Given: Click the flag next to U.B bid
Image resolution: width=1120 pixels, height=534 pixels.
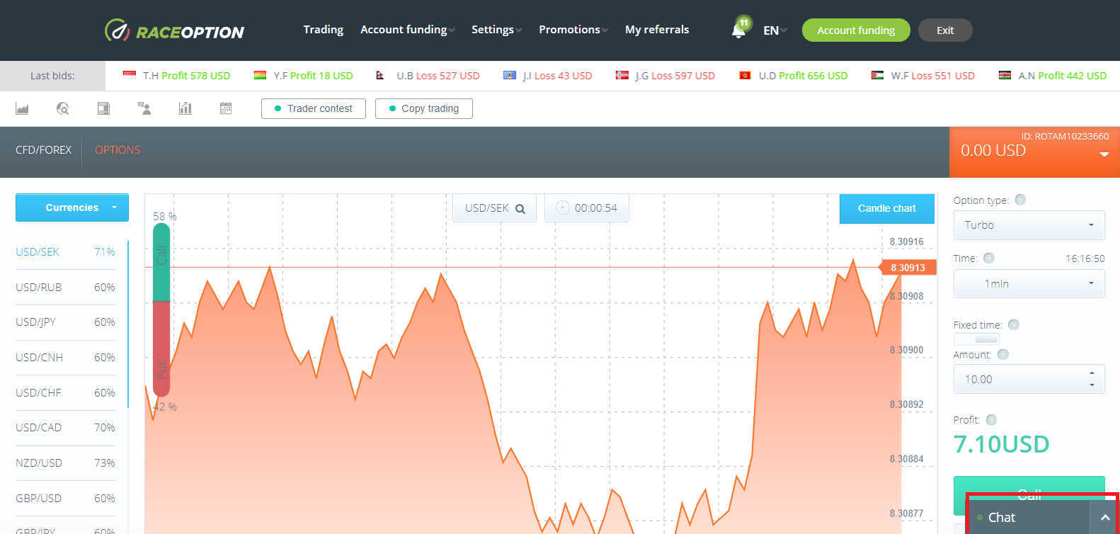Looking at the screenshot, I should click(380, 75).
